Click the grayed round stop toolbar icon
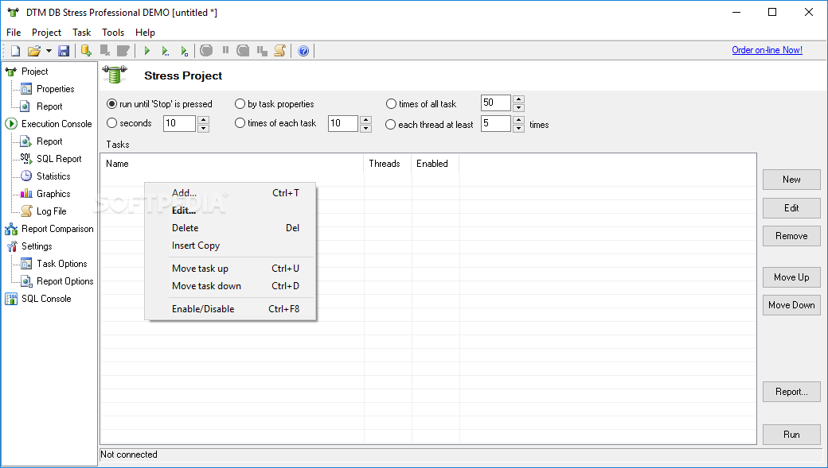This screenshot has width=828, height=468. click(x=206, y=51)
